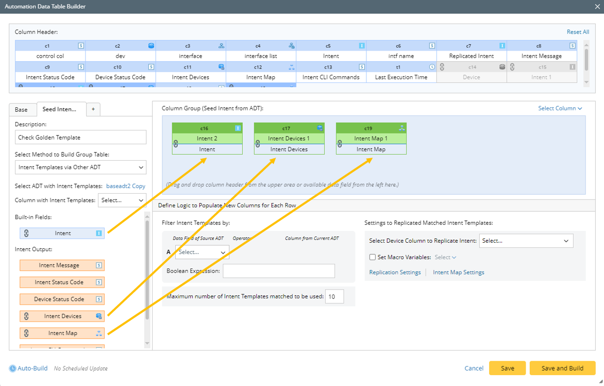Click the string type icon in c6 header
The height and width of the screenshot is (386, 604).
[x=432, y=45]
